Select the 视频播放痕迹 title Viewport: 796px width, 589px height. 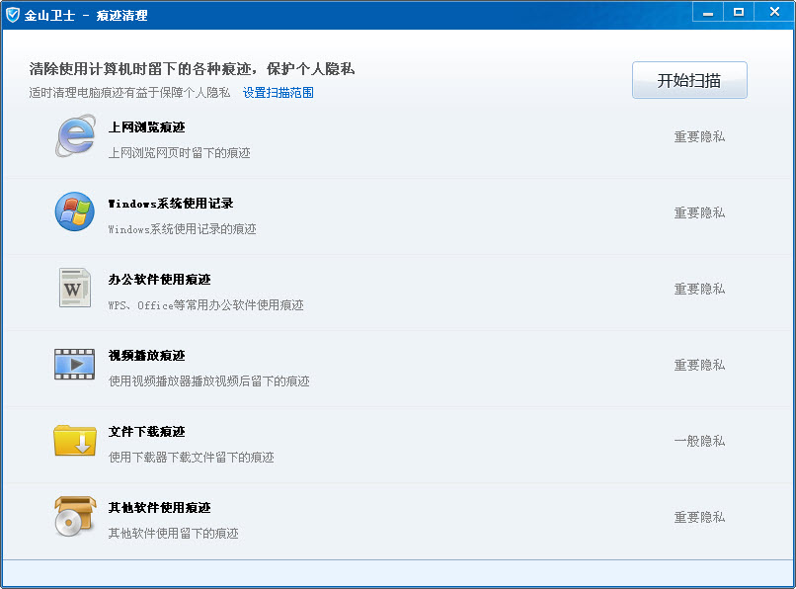(147, 355)
